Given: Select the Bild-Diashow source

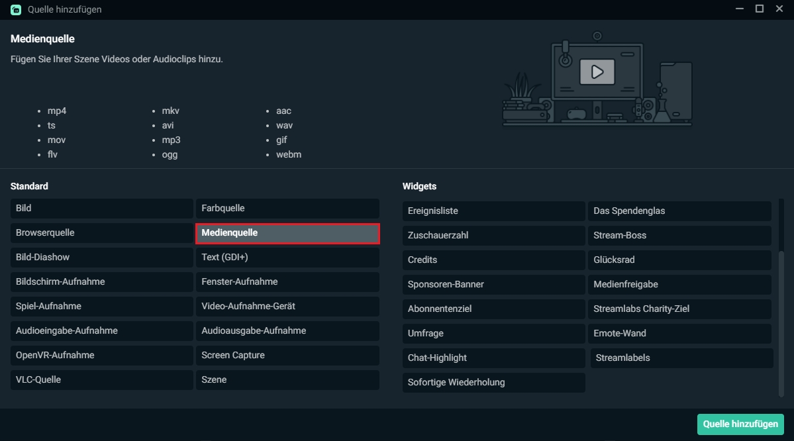Looking at the screenshot, I should tap(101, 257).
